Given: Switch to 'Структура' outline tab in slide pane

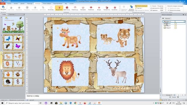Looking at the screenshot, I should tap(12, 14).
